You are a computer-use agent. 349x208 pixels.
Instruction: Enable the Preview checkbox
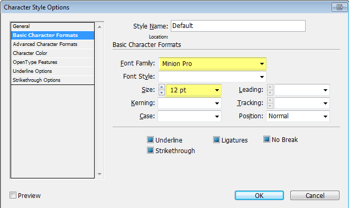coord(13,195)
